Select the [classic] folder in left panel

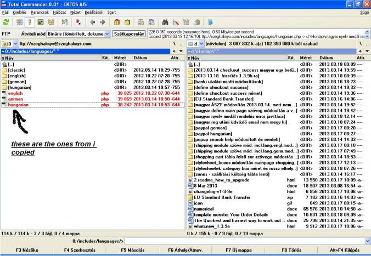[x=93, y=70]
